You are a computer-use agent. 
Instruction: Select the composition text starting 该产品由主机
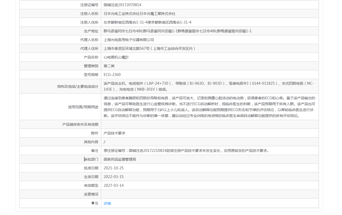(x=209, y=86)
